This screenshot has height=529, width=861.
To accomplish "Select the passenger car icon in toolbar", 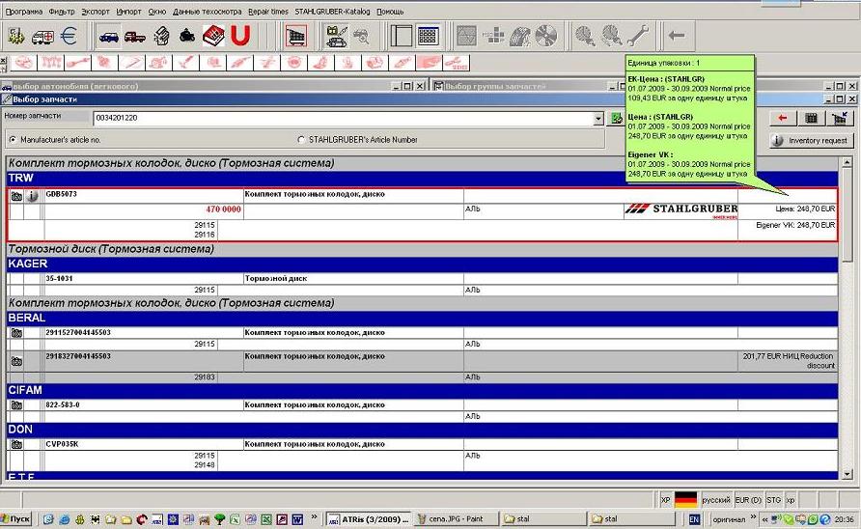I will tap(109, 37).
